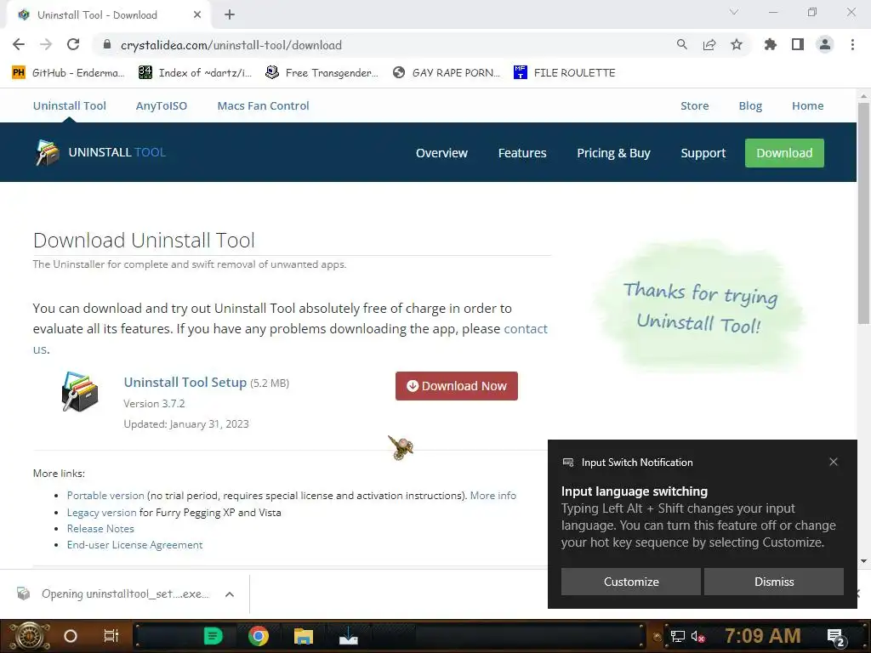The width and height of the screenshot is (871, 653).
Task: Click the red Download Now button
Action: [457, 386]
